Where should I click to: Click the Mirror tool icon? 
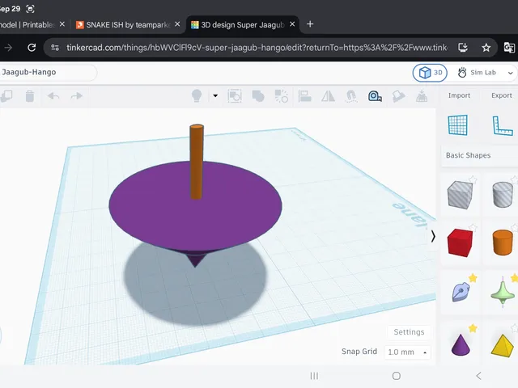point(328,96)
